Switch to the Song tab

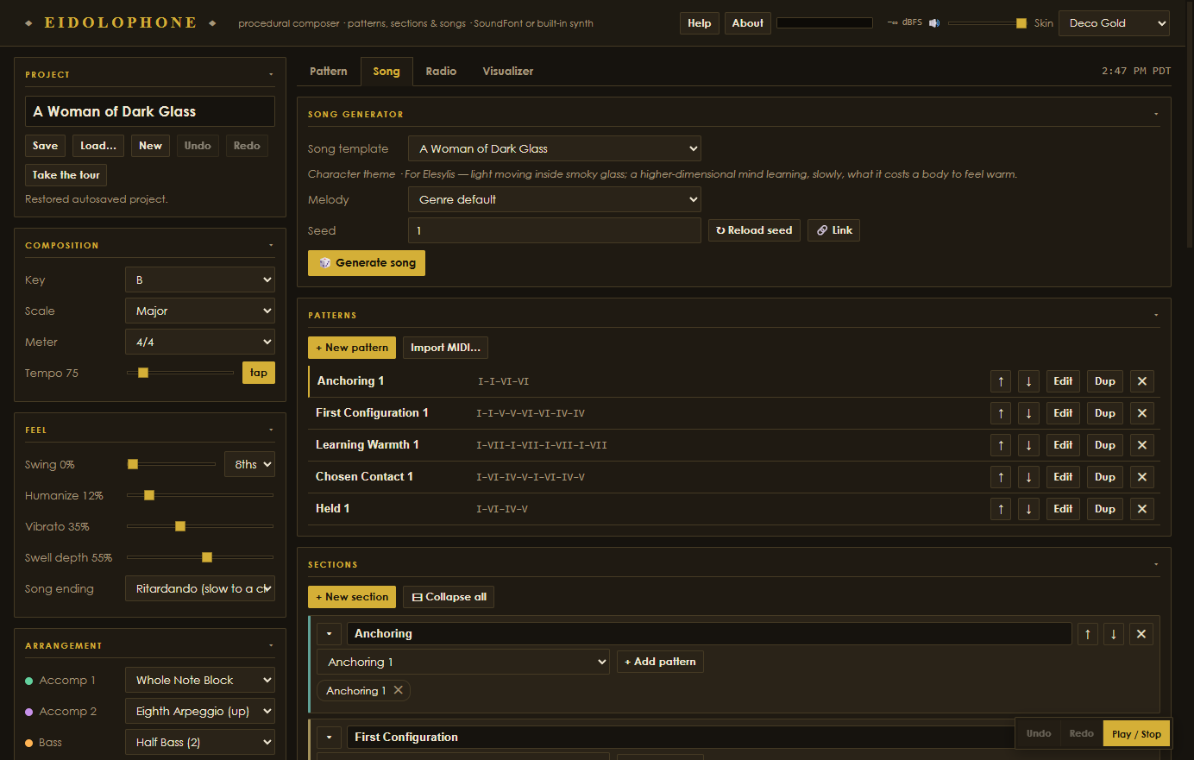(386, 72)
